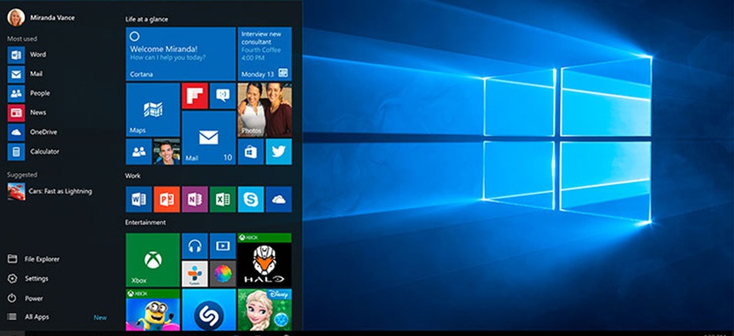Open the Skype tile in Work group
Viewport: 734px width, 336px height.
(250, 200)
